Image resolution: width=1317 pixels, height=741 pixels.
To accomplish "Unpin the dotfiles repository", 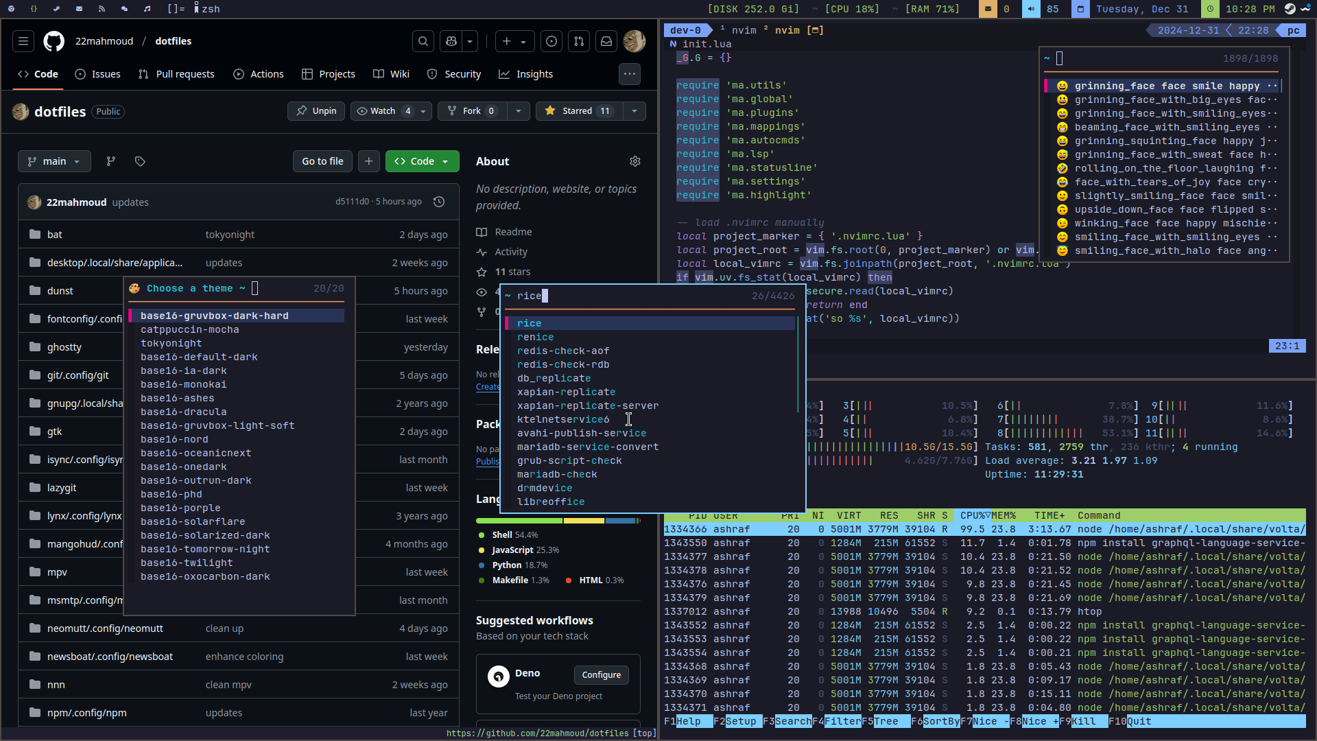I will [316, 111].
